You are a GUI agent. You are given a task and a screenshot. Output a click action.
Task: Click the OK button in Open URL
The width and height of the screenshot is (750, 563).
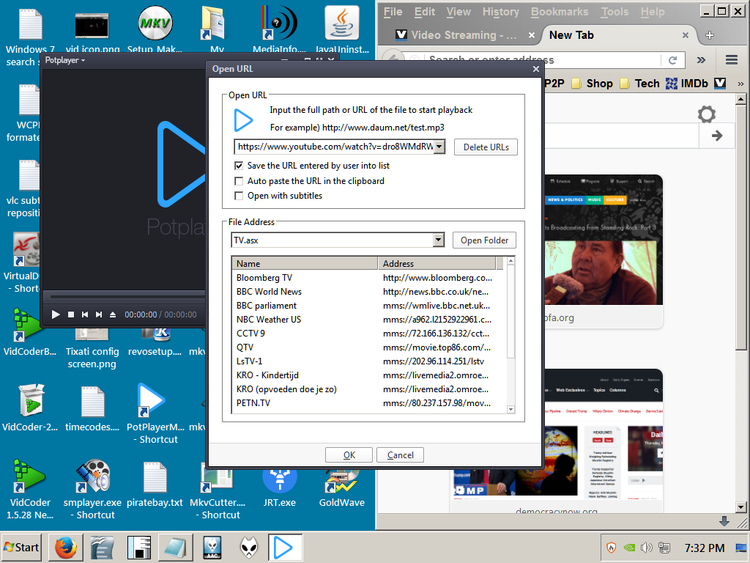[x=349, y=455]
